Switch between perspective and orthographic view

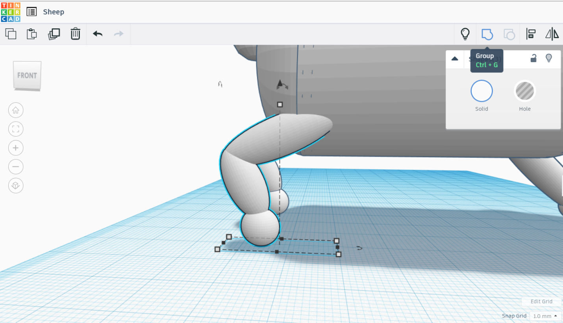tap(16, 186)
